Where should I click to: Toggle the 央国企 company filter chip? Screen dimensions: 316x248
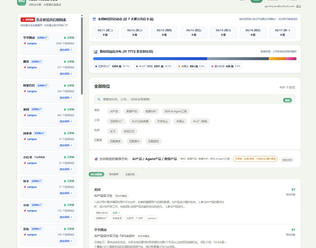(180, 122)
